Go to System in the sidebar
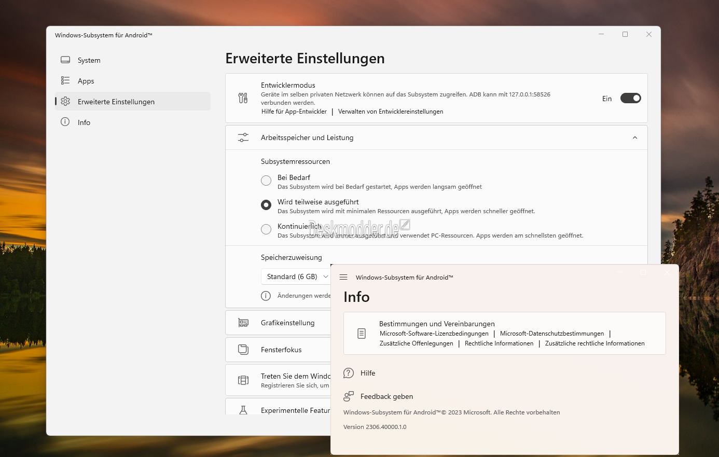This screenshot has height=457, width=719. tap(133, 60)
